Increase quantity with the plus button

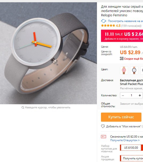(x=140, y=95)
